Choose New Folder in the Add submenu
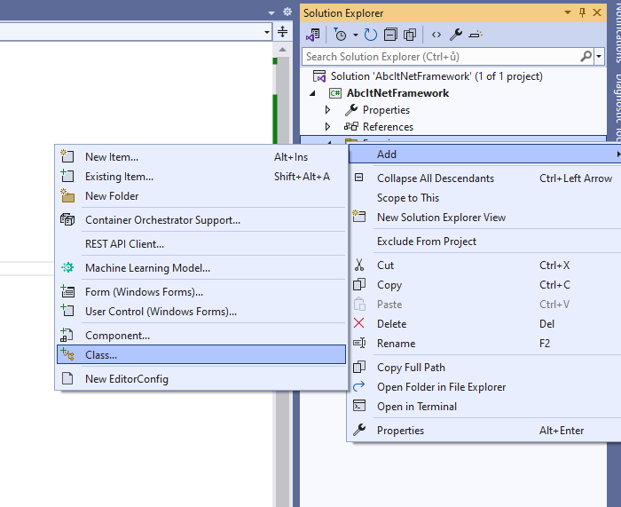The width and height of the screenshot is (621, 507). (112, 196)
